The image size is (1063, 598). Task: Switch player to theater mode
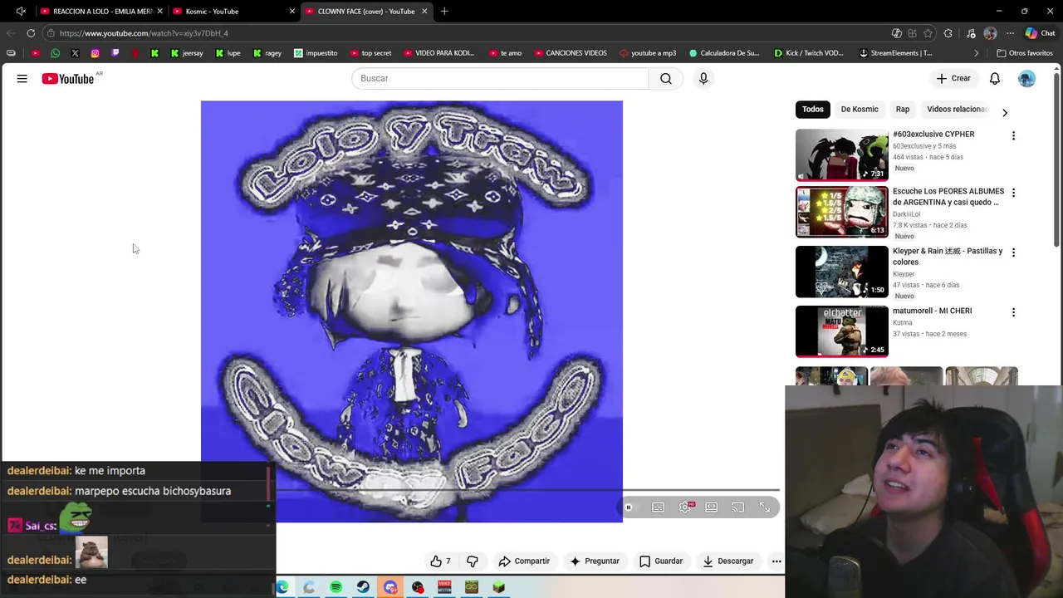click(712, 507)
